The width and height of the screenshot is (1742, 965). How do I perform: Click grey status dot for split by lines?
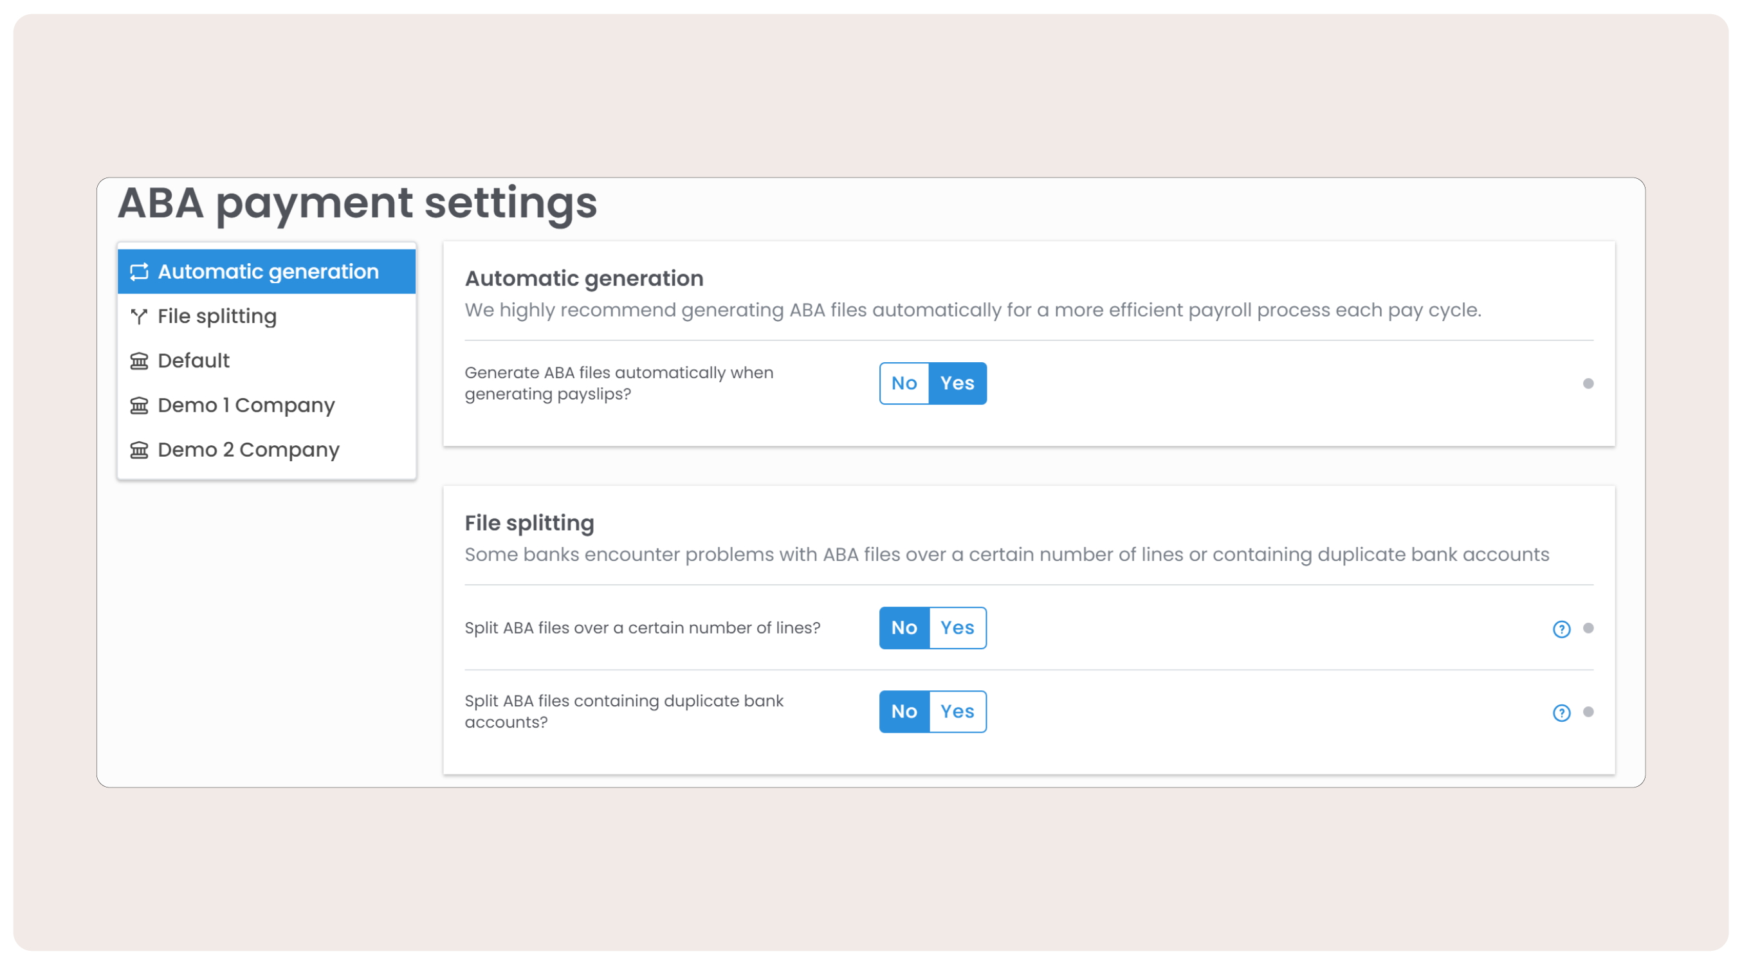(x=1588, y=629)
